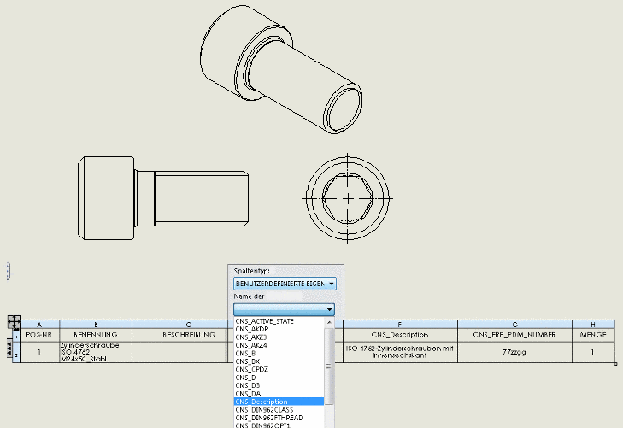This screenshot has width=623, height=428.
Task: Click the bracket handle at the left edge
Action: tap(9, 271)
